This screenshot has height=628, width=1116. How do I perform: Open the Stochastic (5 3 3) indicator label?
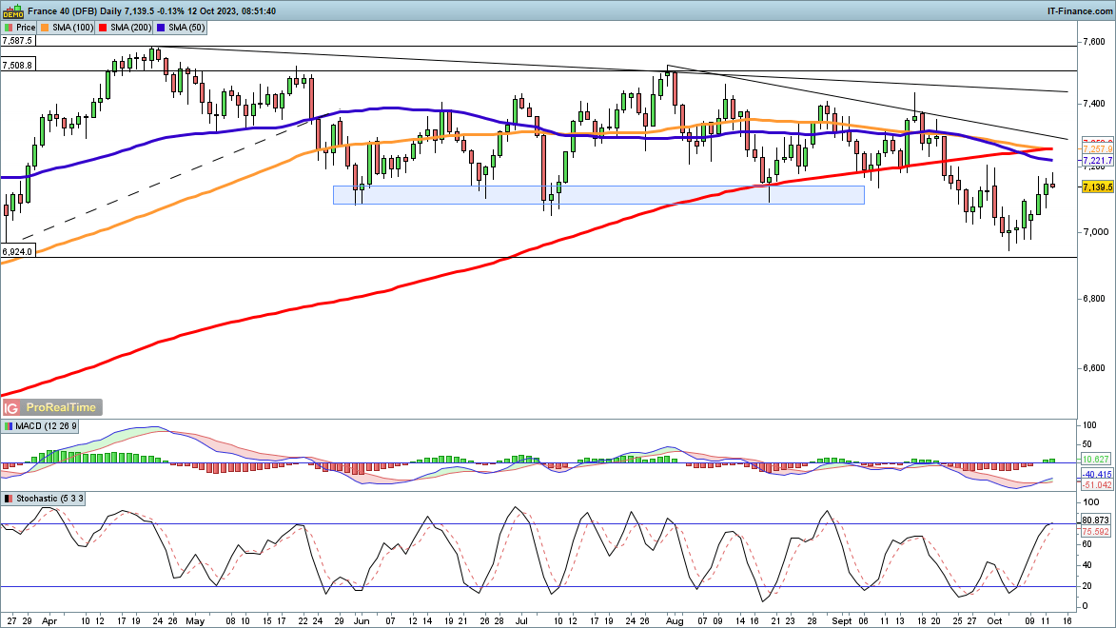(49, 499)
